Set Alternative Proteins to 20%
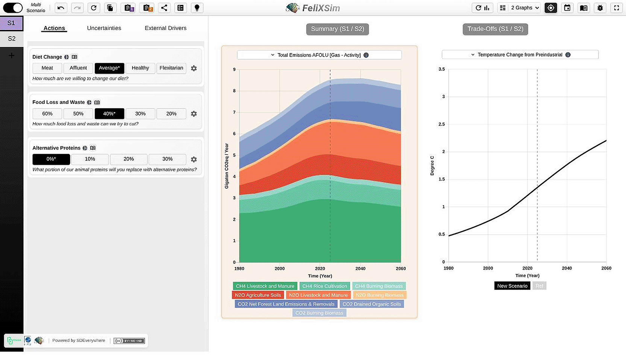 click(129, 159)
